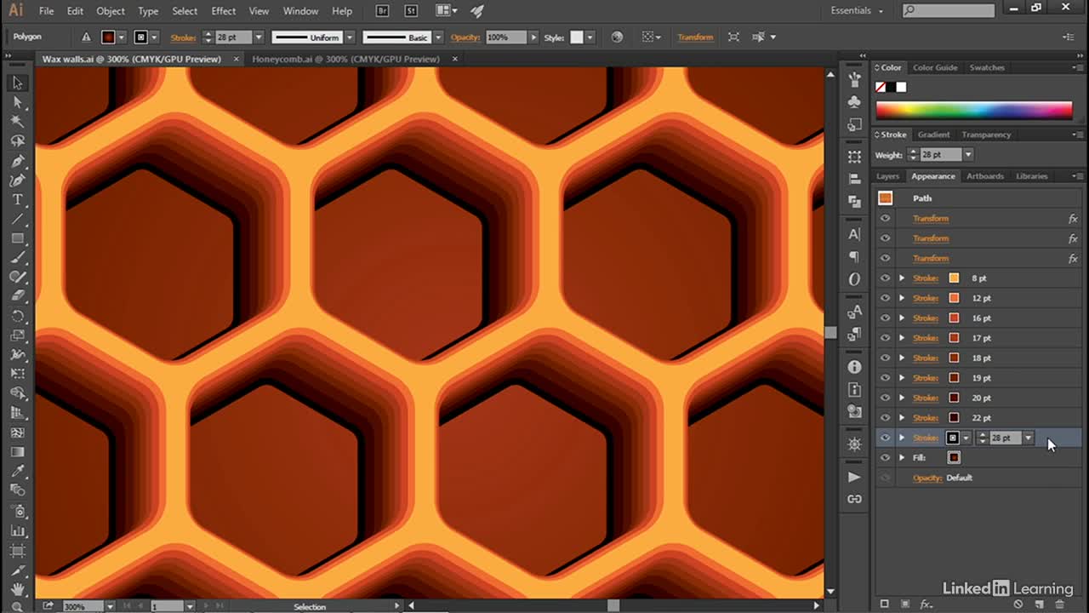
Task: Open the 28 pt stroke weight dropdown in Appearance
Action: tap(1028, 438)
